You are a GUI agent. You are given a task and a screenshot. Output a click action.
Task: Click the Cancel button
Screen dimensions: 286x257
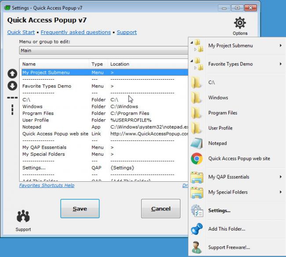(x=161, y=209)
